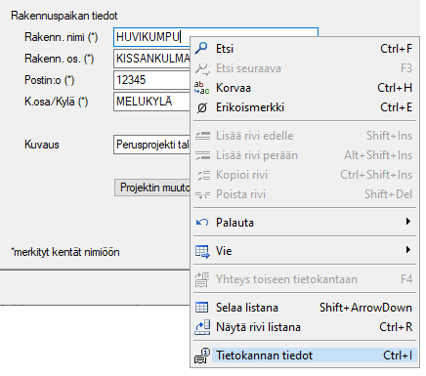Click the greyed Etsi seuraava entry
This screenshot has height=376, width=426.
[305, 68]
